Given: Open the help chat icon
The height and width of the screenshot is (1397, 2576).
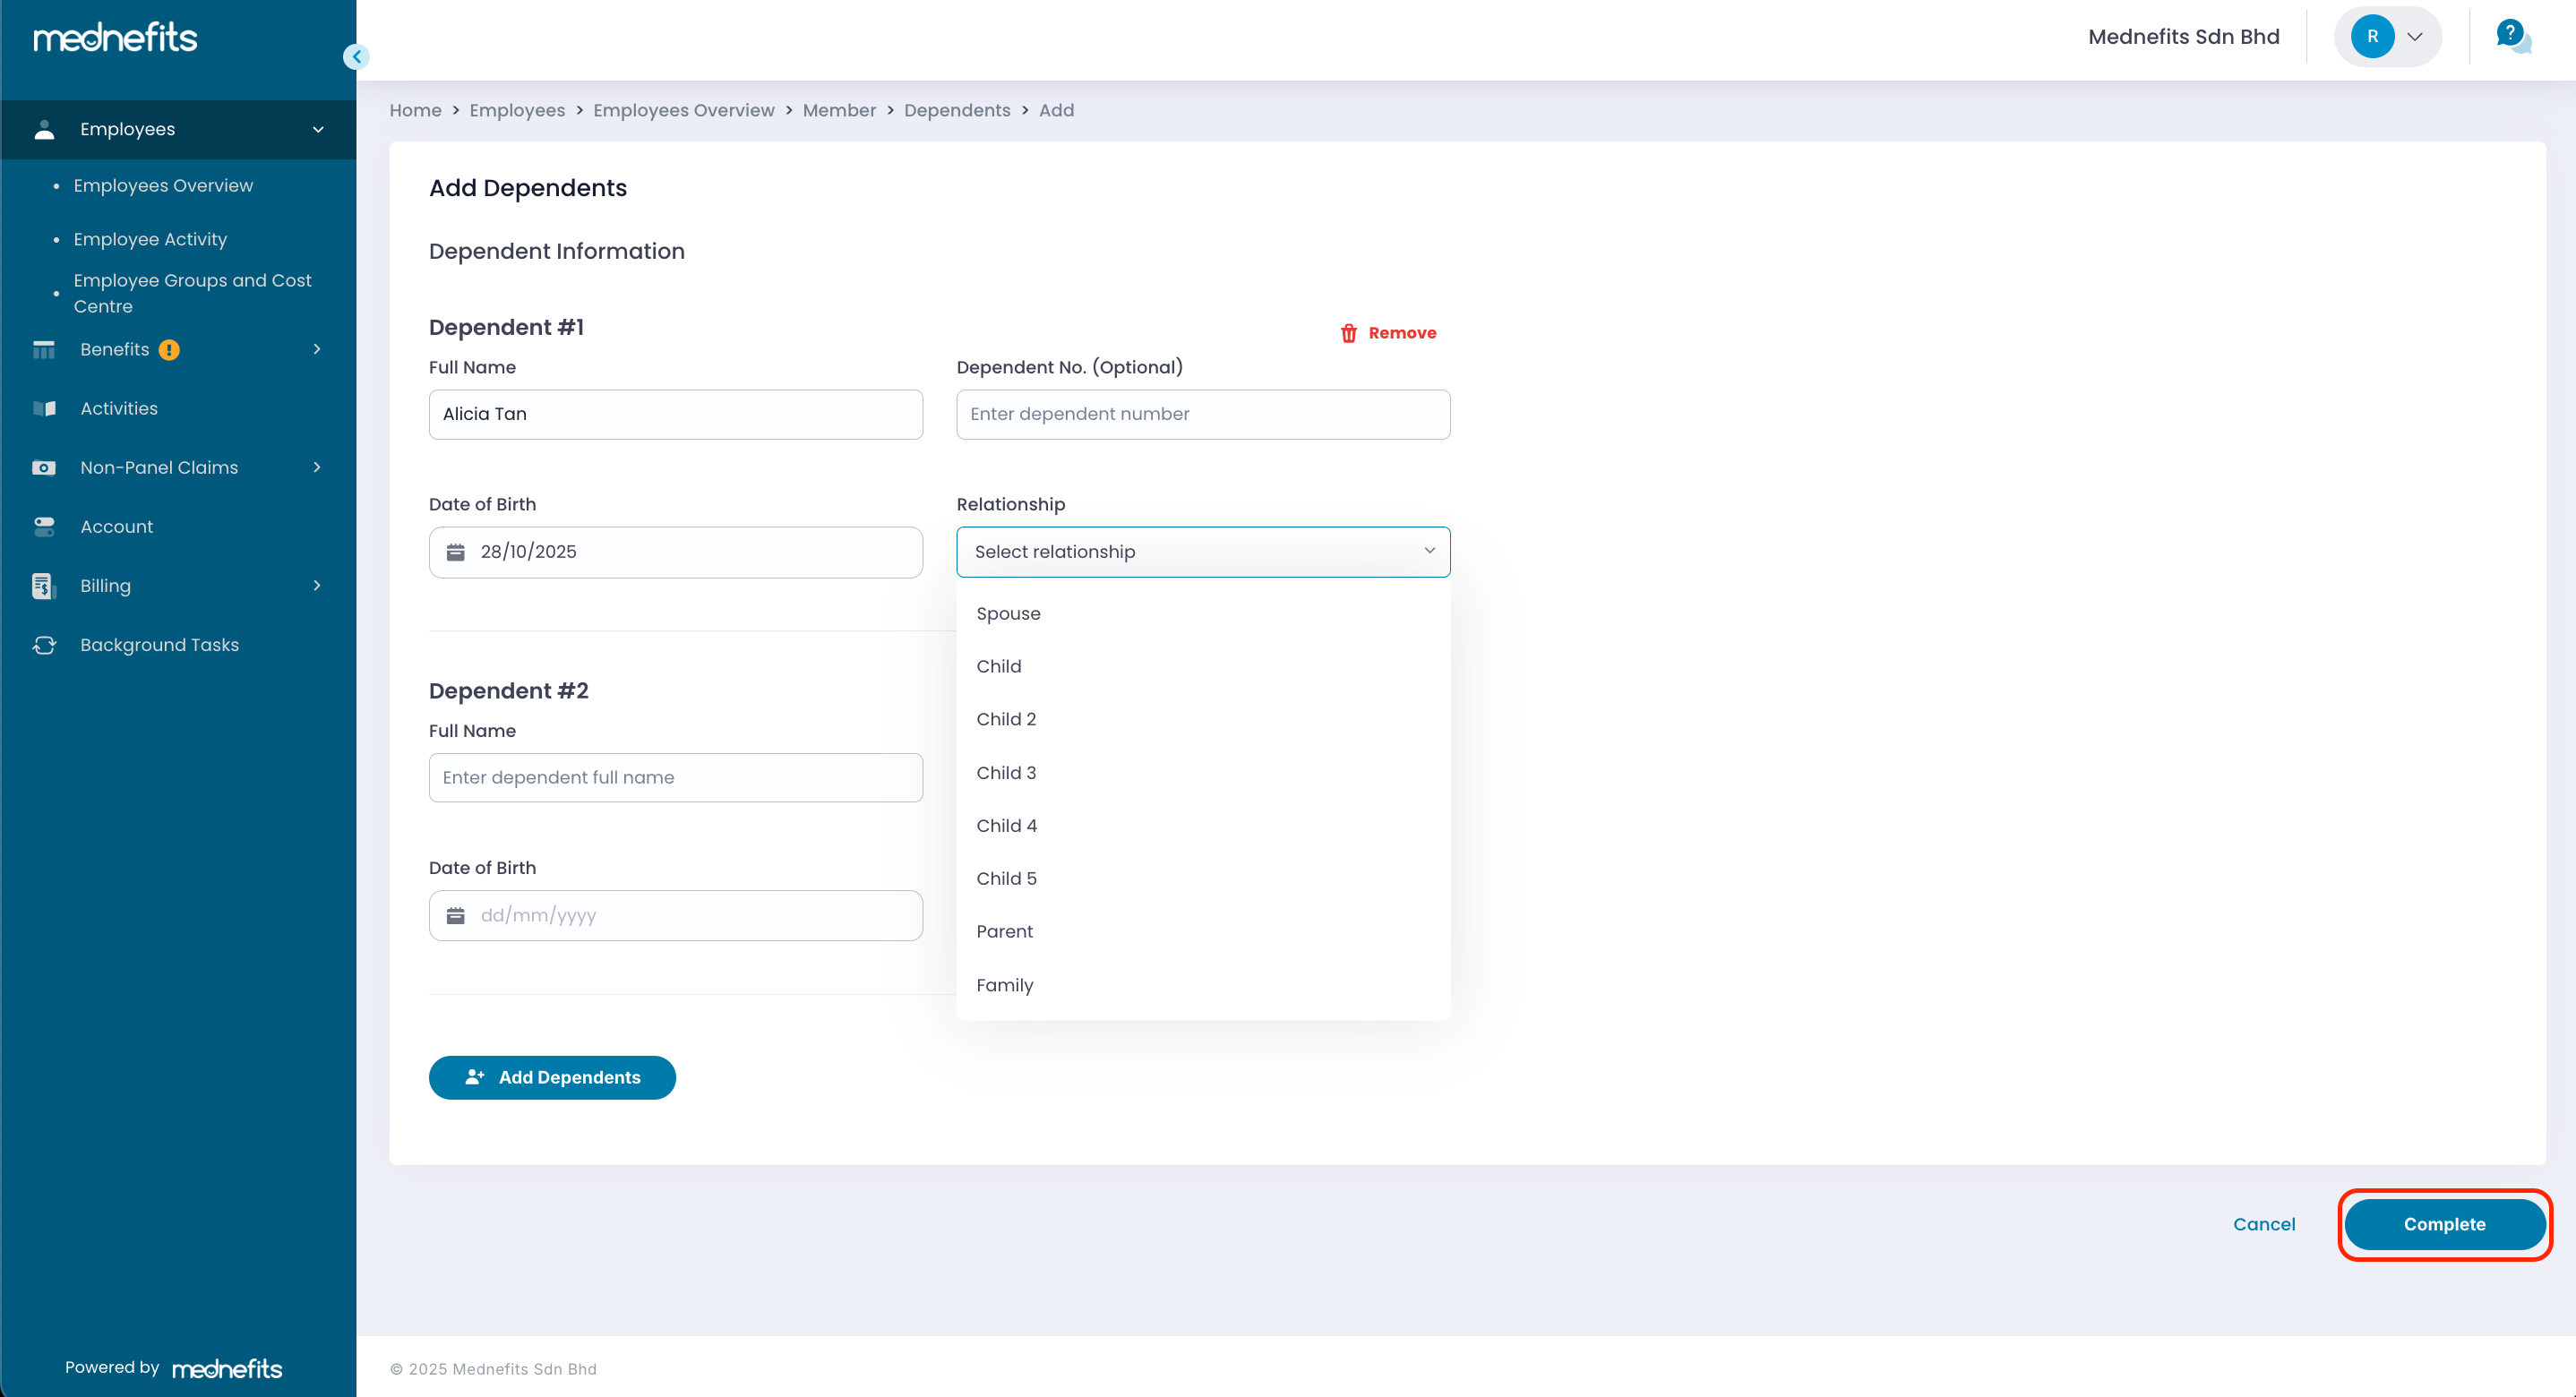Looking at the screenshot, I should [2511, 36].
